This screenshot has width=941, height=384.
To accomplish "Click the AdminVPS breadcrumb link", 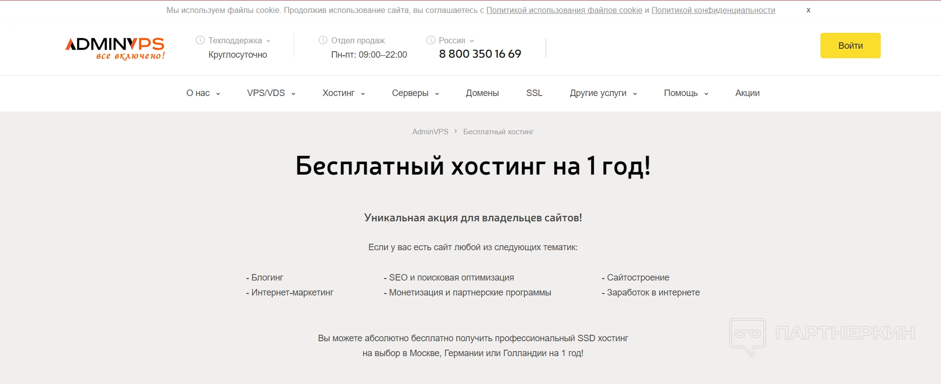I will tap(430, 132).
